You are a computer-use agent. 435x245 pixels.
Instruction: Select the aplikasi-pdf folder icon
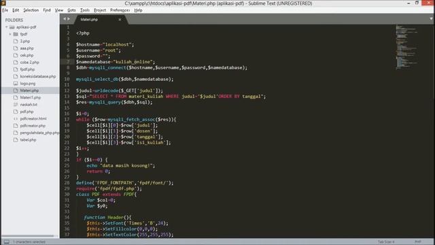(12, 27)
